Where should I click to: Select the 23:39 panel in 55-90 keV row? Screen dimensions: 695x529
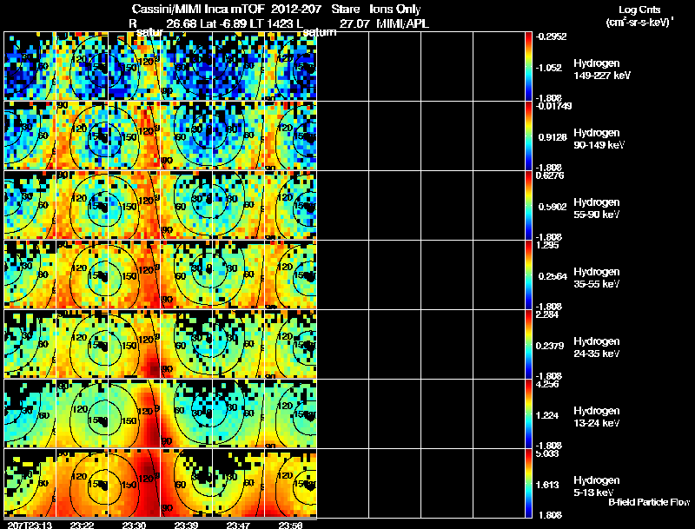pyautogui.click(x=187, y=205)
